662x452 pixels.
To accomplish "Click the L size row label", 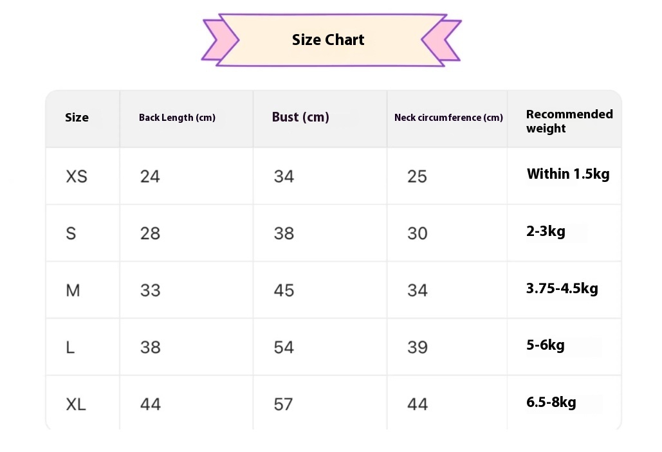I will tap(70, 347).
